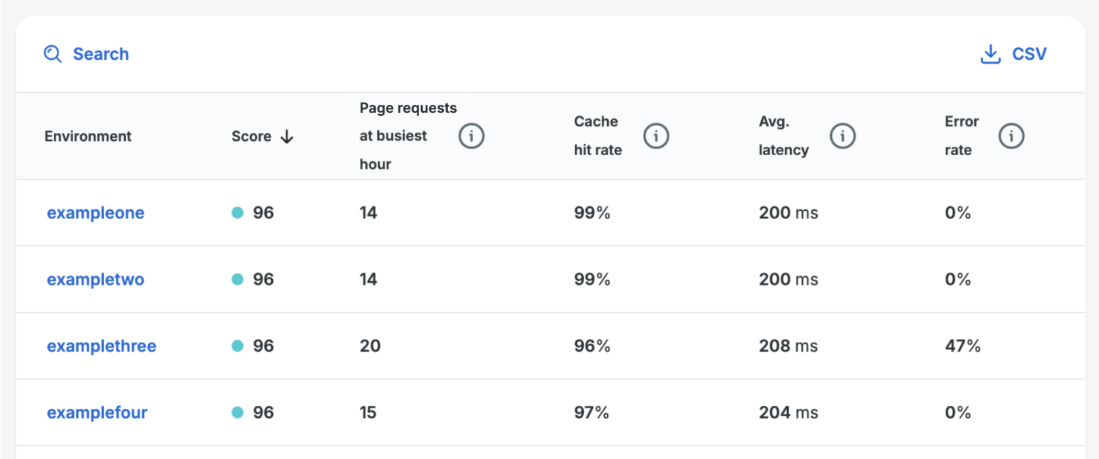Click the Cache hit rate column header
Screen dimensions: 1099x459
pyautogui.click(x=597, y=136)
